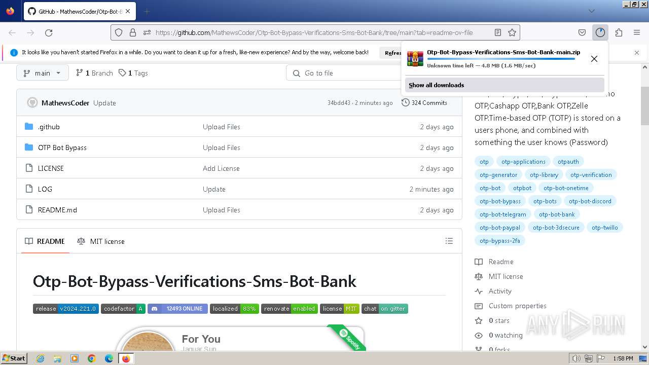Click the Firefox back arrow
Viewport: 649px width, 365px height.
[x=12, y=32]
